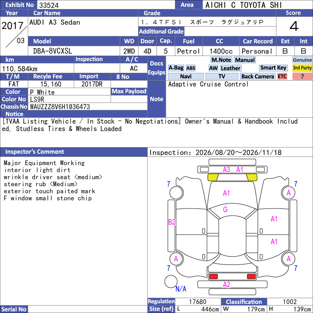
Task: Click the ABS equipment badge
Action: coord(191,68)
